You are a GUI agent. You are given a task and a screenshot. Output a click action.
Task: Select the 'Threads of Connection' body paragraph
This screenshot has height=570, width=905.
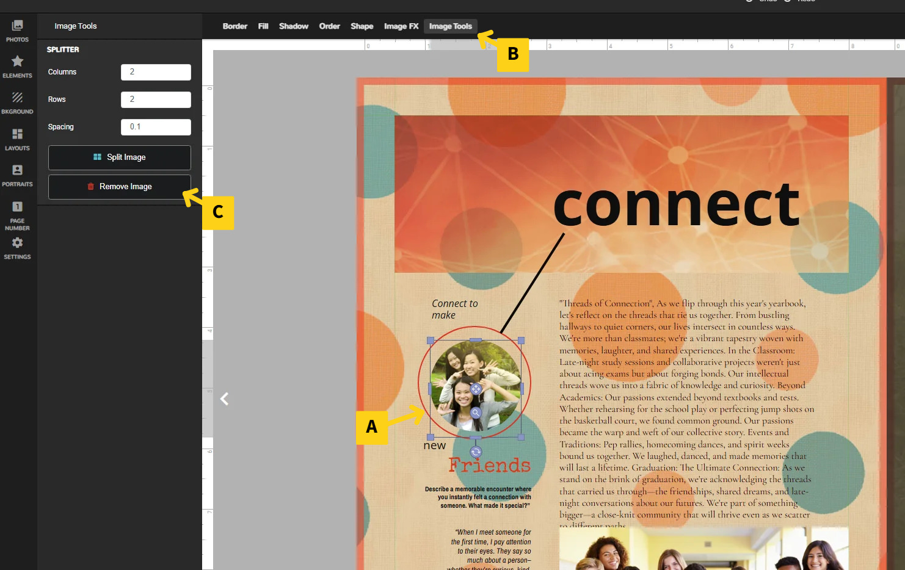pos(686,414)
